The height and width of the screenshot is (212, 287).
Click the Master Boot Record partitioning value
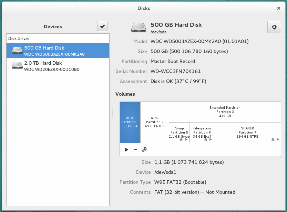coord(173,61)
